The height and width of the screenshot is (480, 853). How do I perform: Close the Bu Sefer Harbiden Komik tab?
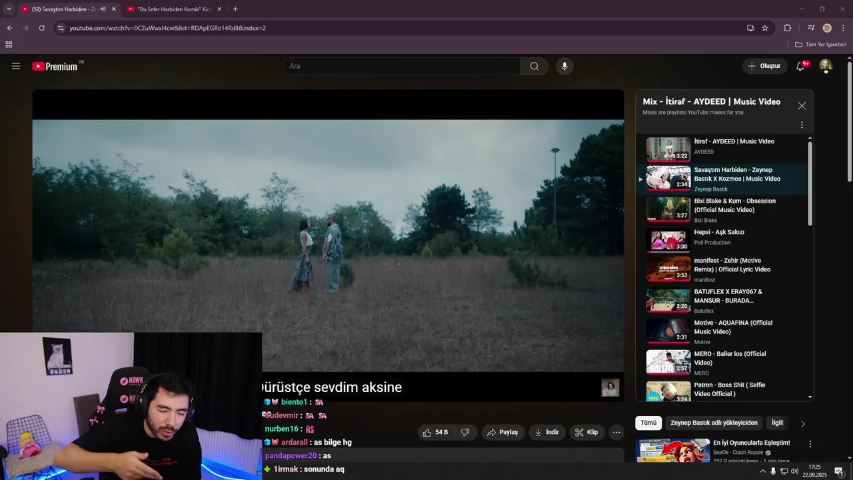tap(219, 9)
